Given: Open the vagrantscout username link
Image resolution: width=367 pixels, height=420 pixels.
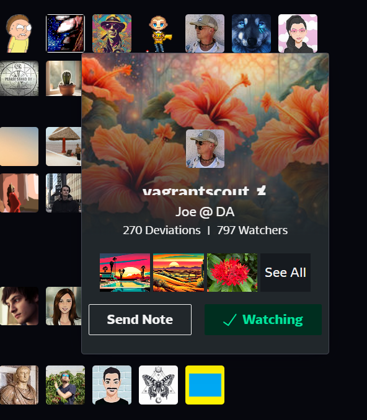Looking at the screenshot, I should coord(196,191).
